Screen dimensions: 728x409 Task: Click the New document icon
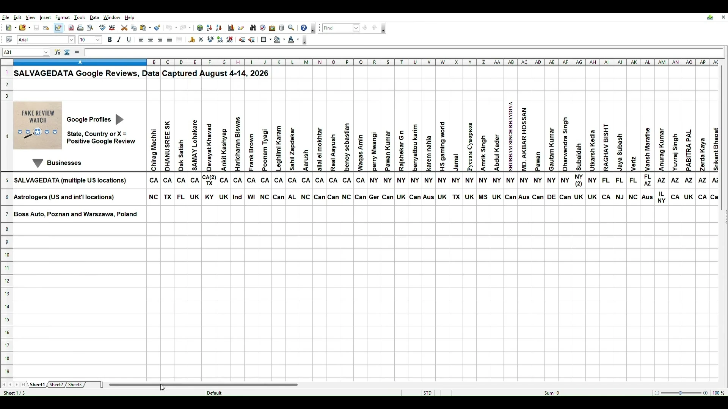9,28
